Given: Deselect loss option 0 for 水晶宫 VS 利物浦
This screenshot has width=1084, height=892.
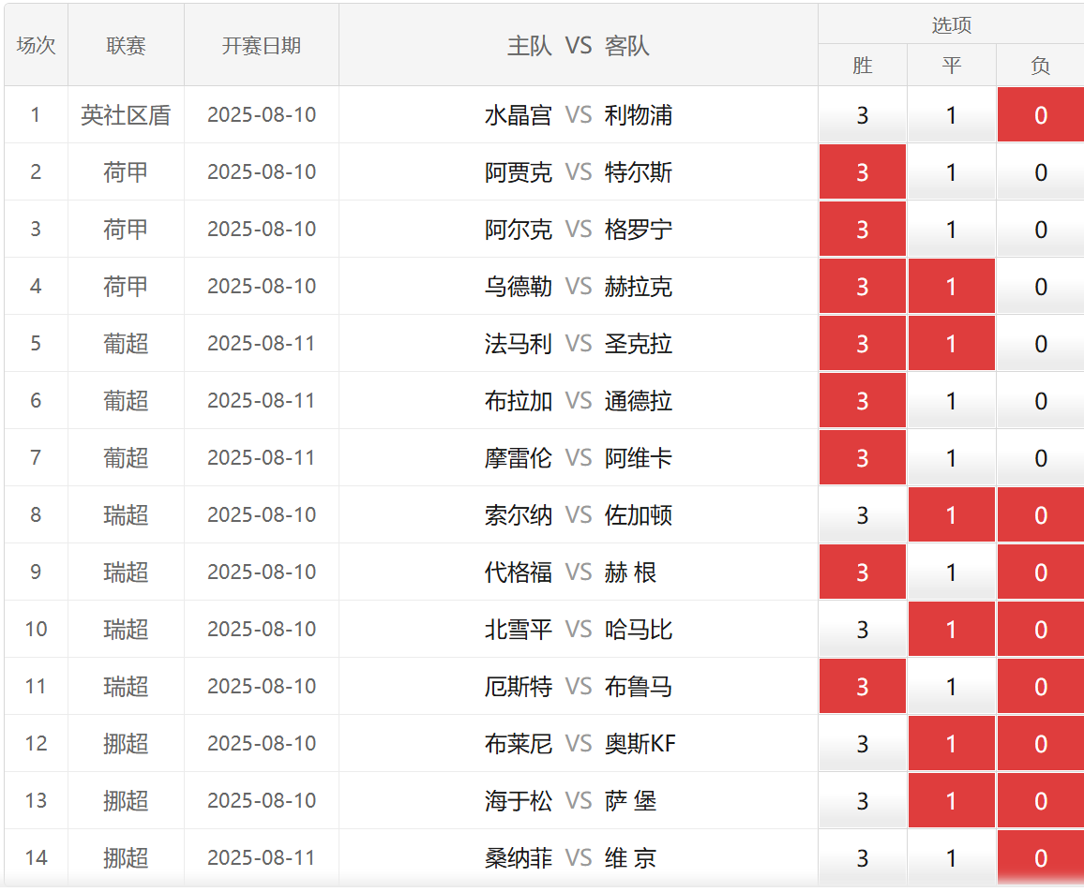Looking at the screenshot, I should click(x=1041, y=114).
